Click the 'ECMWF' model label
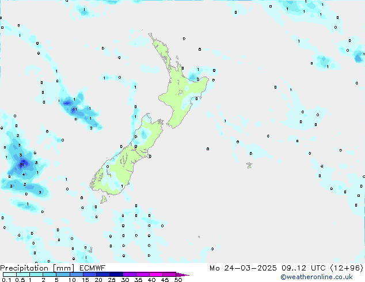The height and width of the screenshot is (282, 365). pos(93,268)
